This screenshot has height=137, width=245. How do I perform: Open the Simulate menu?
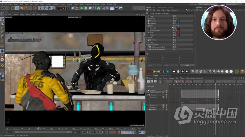pyautogui.click(x=70, y=4)
